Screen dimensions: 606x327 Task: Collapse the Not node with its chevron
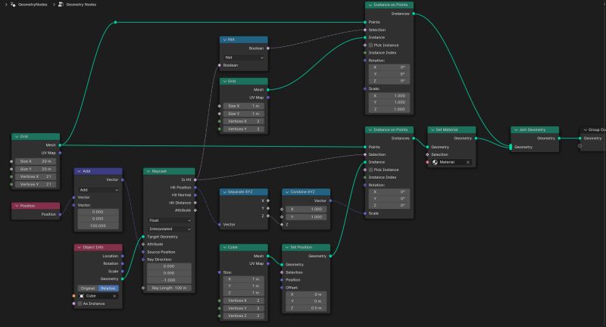click(x=224, y=40)
